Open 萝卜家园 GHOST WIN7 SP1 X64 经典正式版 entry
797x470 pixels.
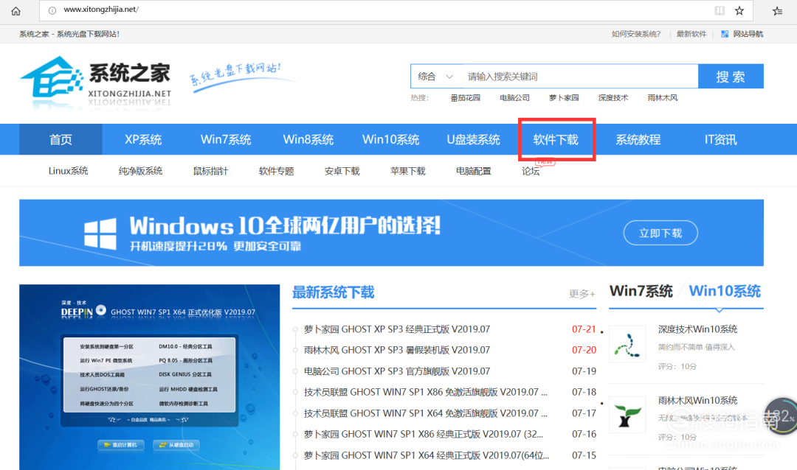427,456
